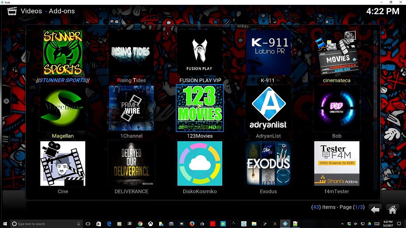This screenshot has width=406, height=228.
Task: Expand the left side panel arrow
Action: (x=6, y=101)
